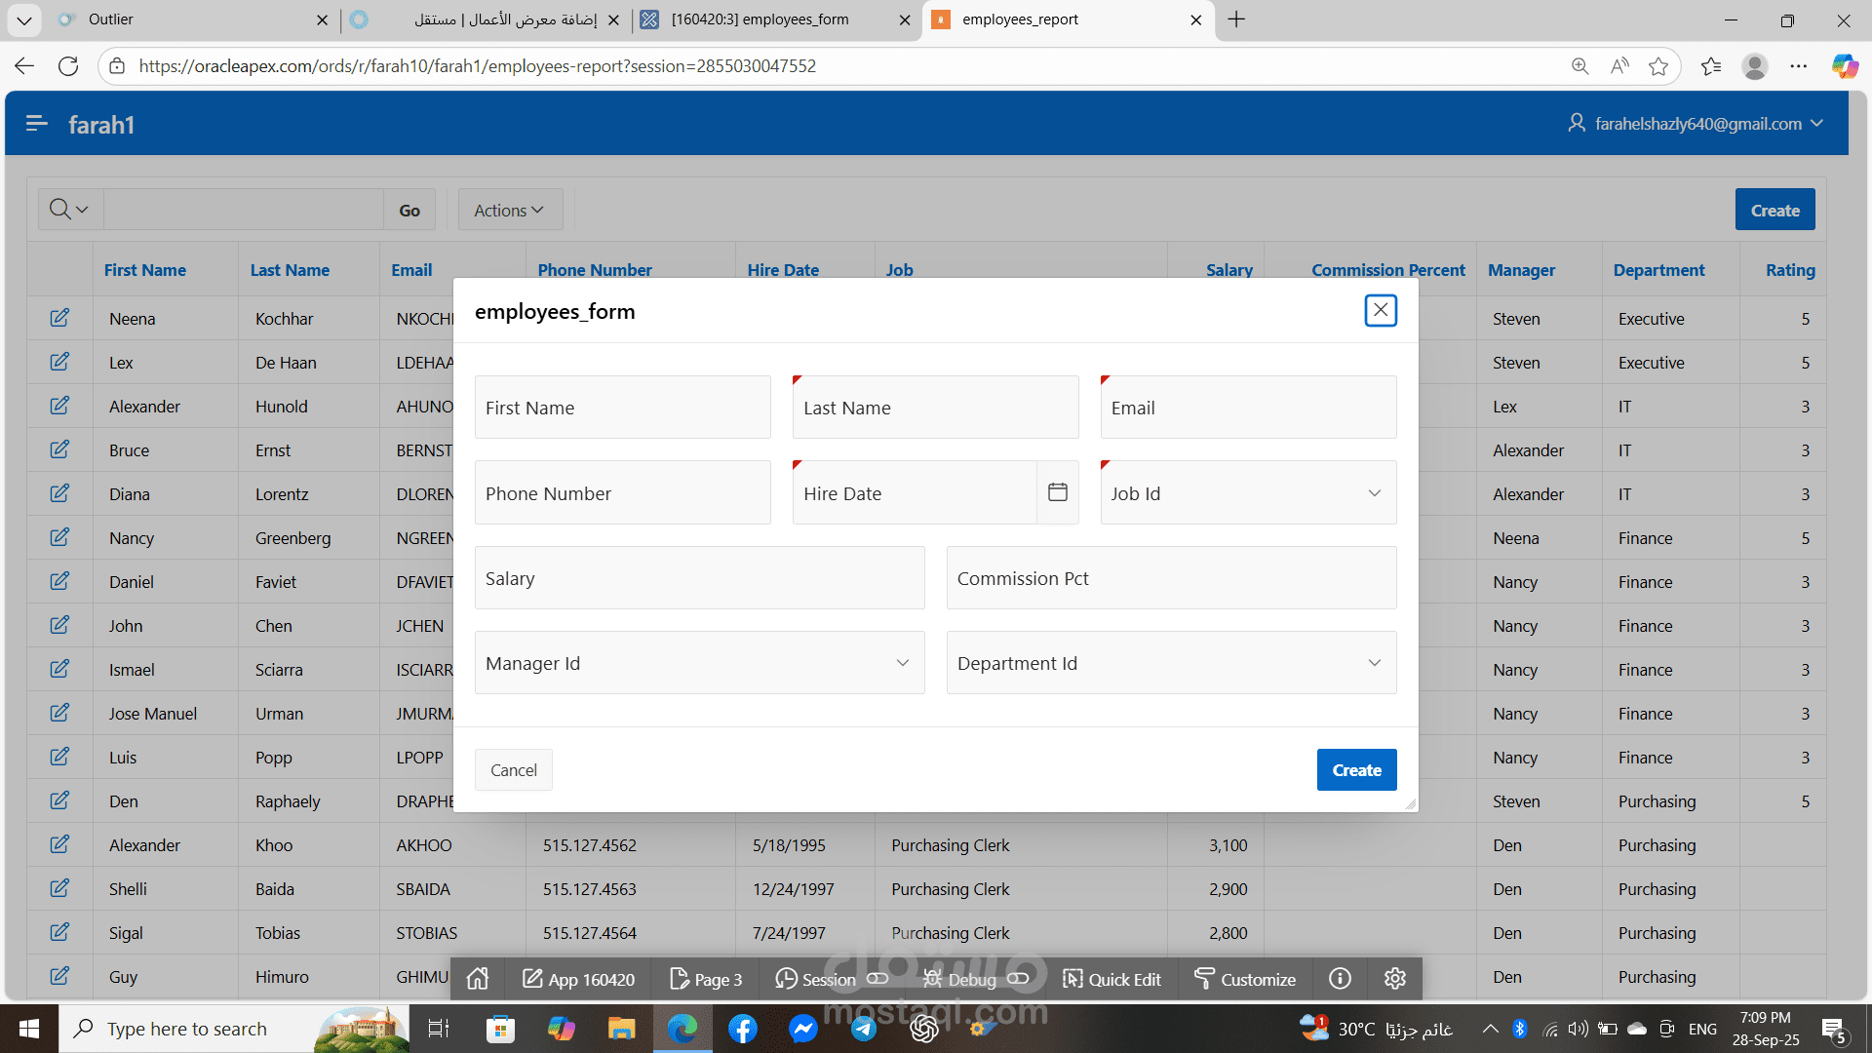Open developer toolbar settings gear
The image size is (1872, 1053).
1394,979
